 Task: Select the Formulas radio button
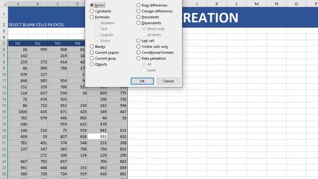point(99,17)
